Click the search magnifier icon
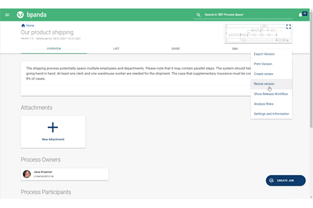 click(199, 15)
